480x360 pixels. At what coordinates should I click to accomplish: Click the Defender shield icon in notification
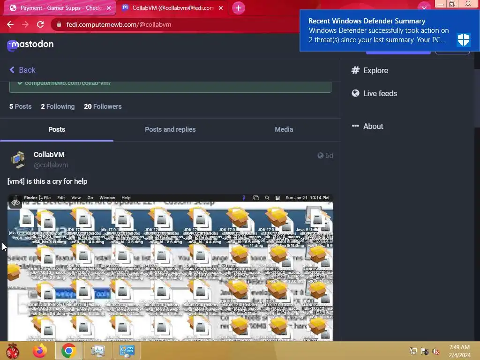pos(464,39)
